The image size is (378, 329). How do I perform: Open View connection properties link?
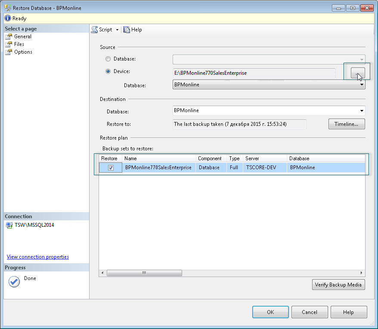click(37, 257)
